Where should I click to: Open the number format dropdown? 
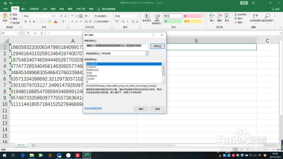point(138,16)
